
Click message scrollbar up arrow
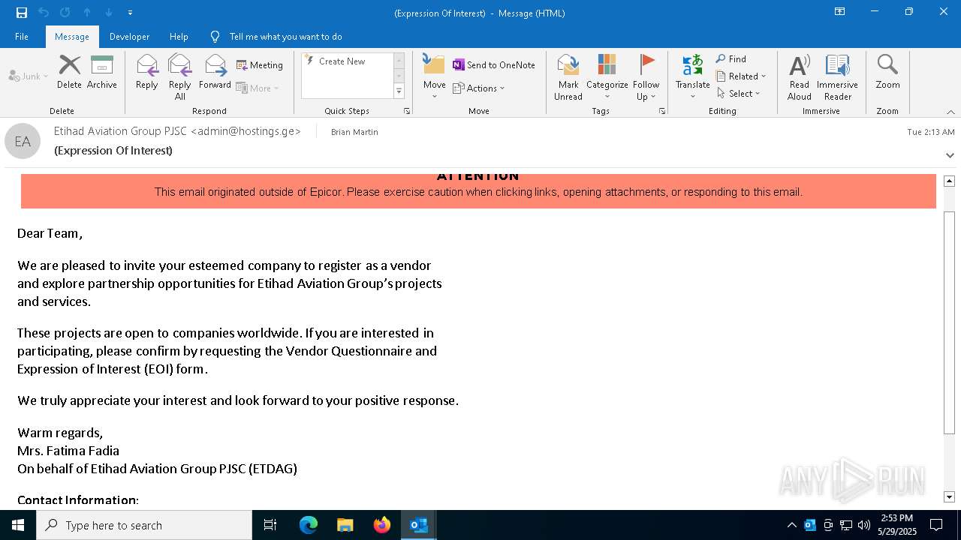pyautogui.click(x=949, y=181)
